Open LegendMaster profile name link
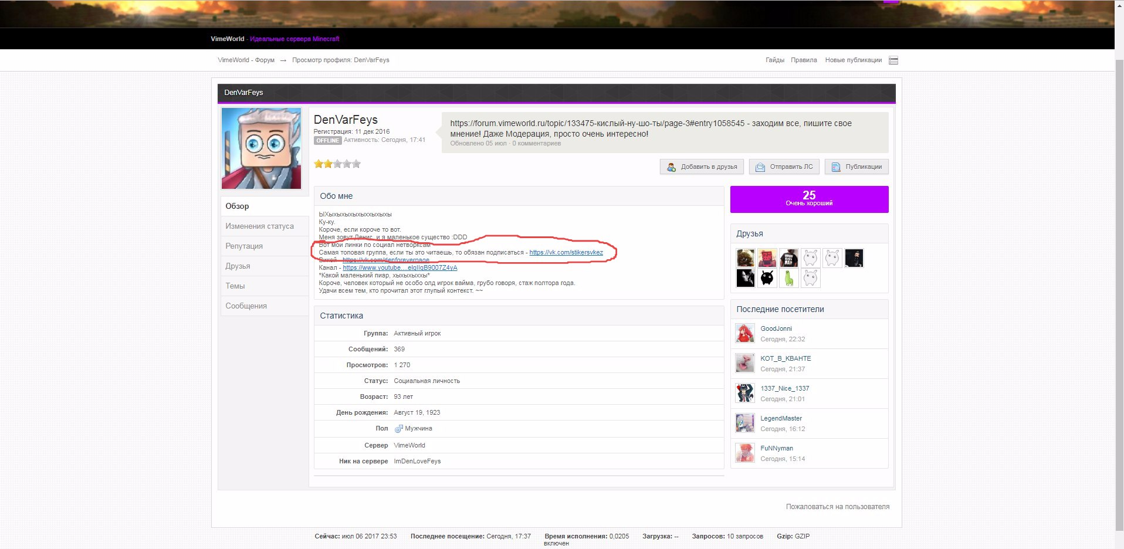1124x549 pixels. tap(781, 418)
